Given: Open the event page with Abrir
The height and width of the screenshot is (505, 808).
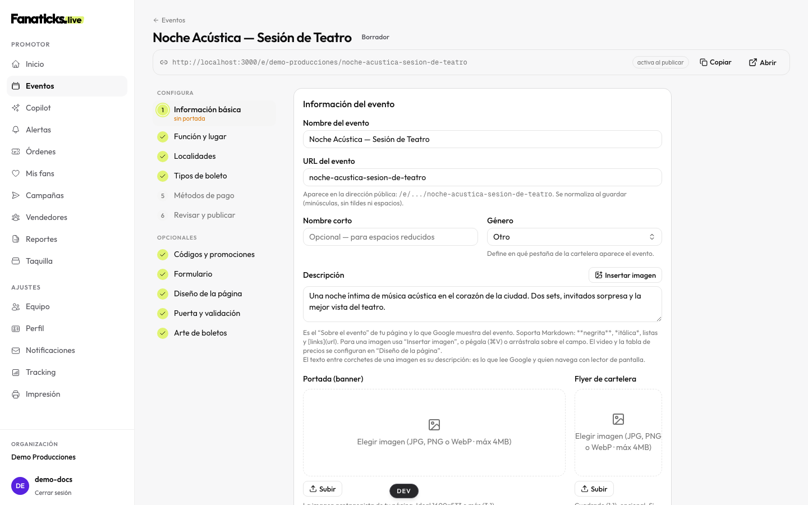Looking at the screenshot, I should 763,62.
